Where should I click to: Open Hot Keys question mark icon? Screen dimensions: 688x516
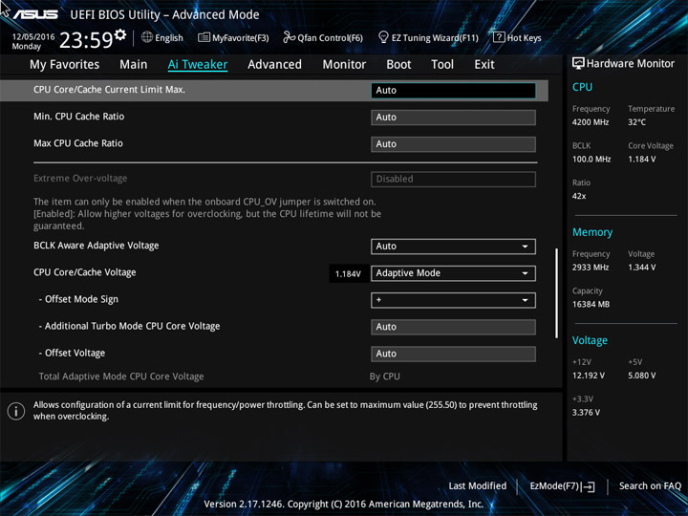click(499, 37)
